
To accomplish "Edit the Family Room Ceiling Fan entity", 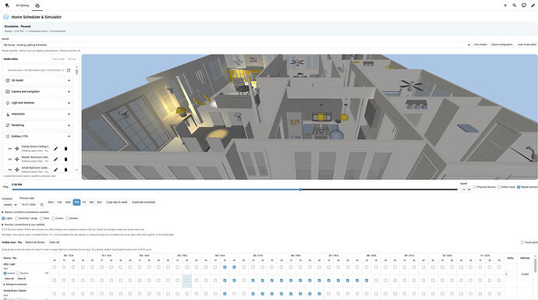I will coord(56,149).
